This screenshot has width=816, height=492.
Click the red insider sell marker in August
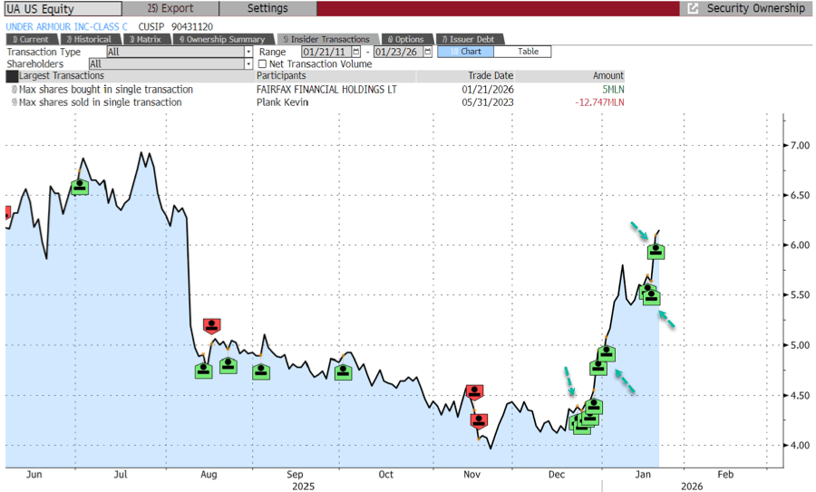click(212, 326)
